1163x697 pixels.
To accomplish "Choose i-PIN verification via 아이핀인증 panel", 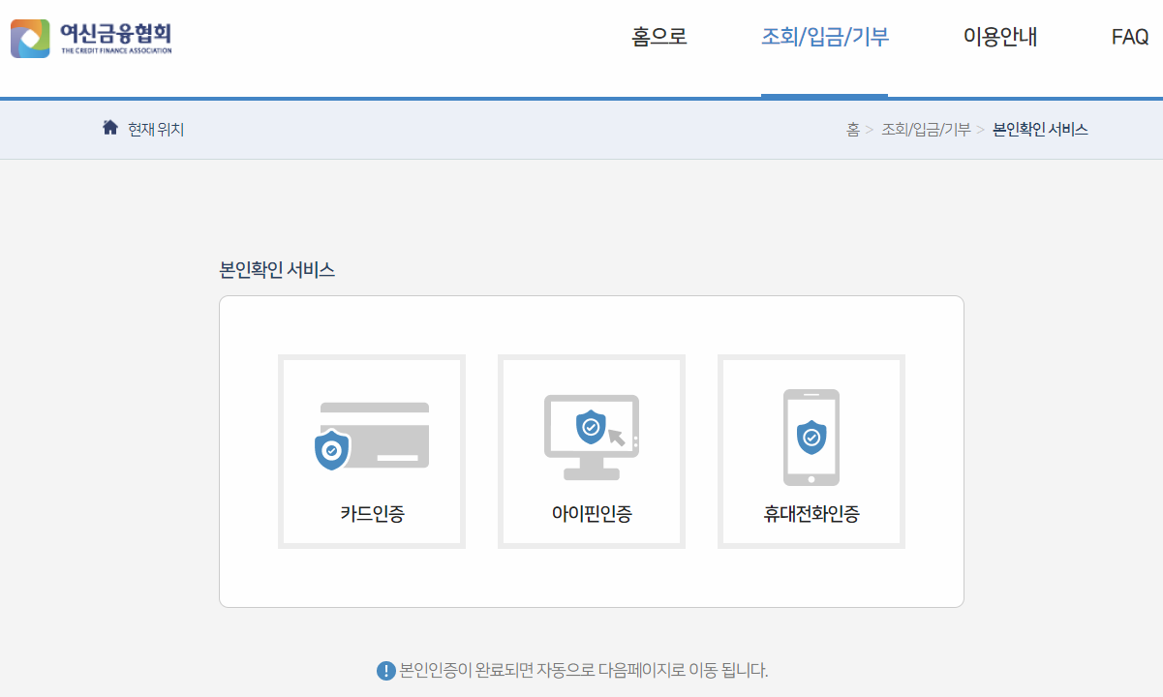I will [591, 450].
